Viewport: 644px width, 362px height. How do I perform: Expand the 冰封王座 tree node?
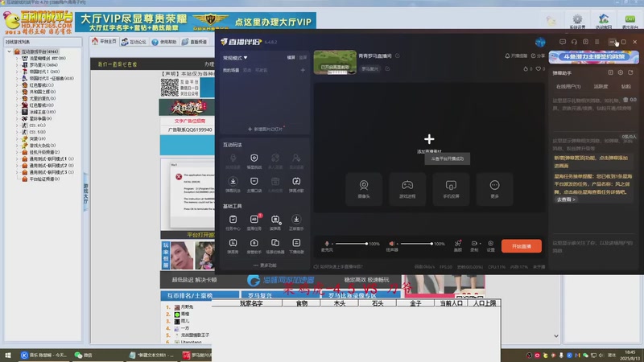[x=17, y=112]
